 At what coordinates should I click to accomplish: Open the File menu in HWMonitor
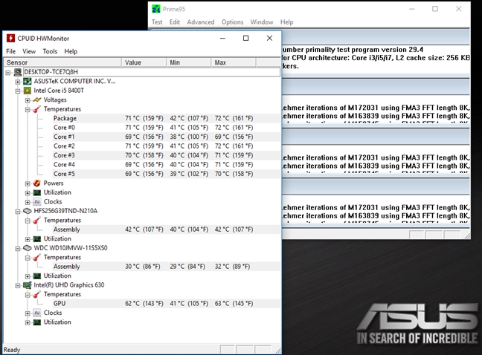10,51
